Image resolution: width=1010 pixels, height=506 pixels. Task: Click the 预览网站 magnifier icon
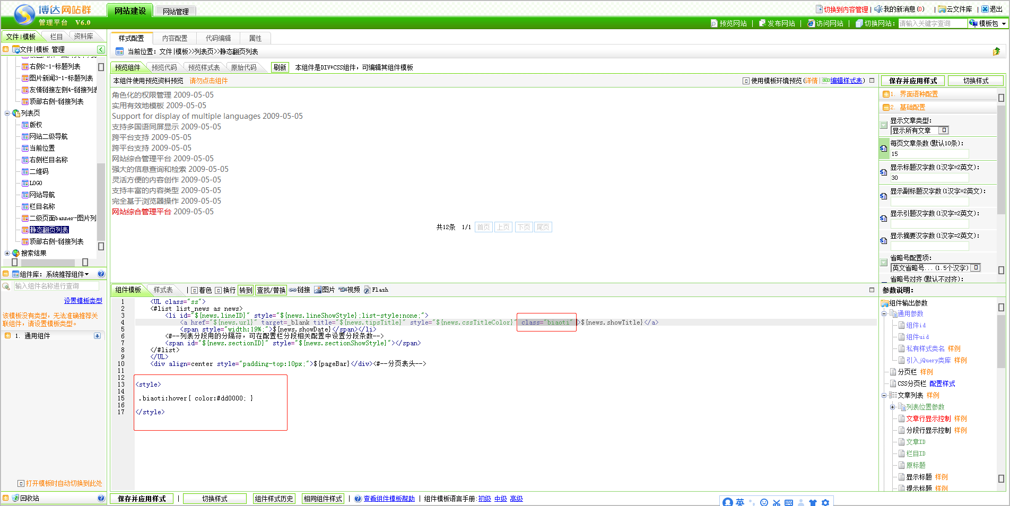(x=714, y=23)
